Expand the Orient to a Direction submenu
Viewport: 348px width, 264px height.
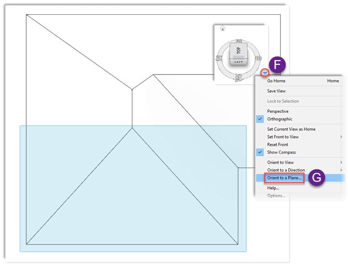coord(300,170)
